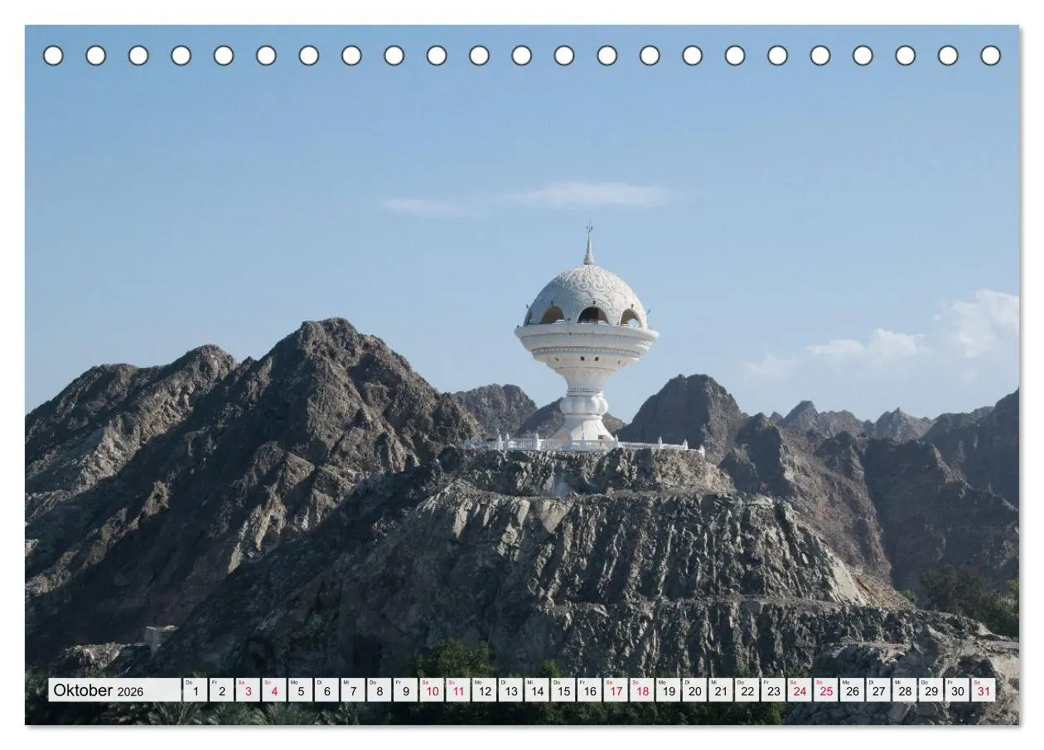Select date cell 8 (Do)
This screenshot has width=1044, height=750.
click(x=379, y=690)
